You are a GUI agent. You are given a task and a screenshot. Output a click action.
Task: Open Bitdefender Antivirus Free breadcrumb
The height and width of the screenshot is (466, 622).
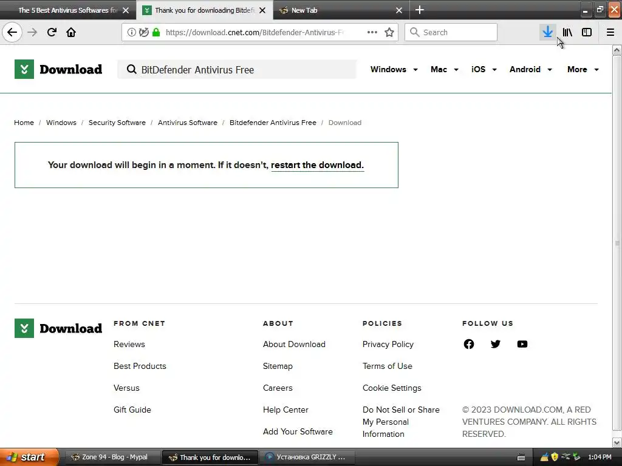[x=273, y=123]
